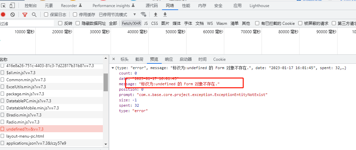Switch to the 控制台 panel tab
Viewport: 356px width, 150px height.
coord(31,6)
